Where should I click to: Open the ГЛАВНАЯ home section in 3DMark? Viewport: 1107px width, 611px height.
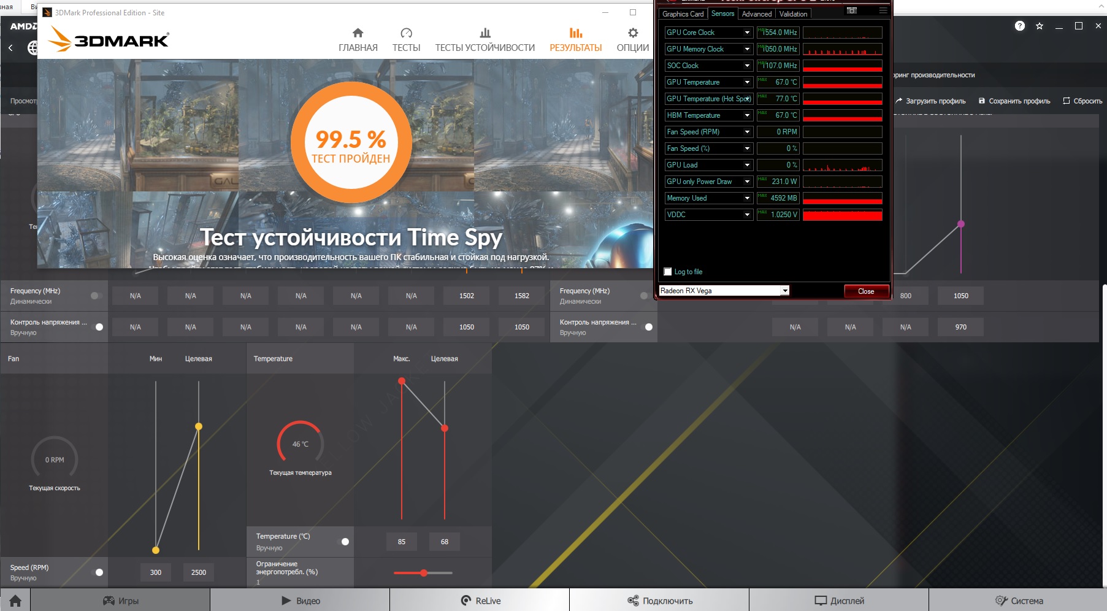pos(358,40)
